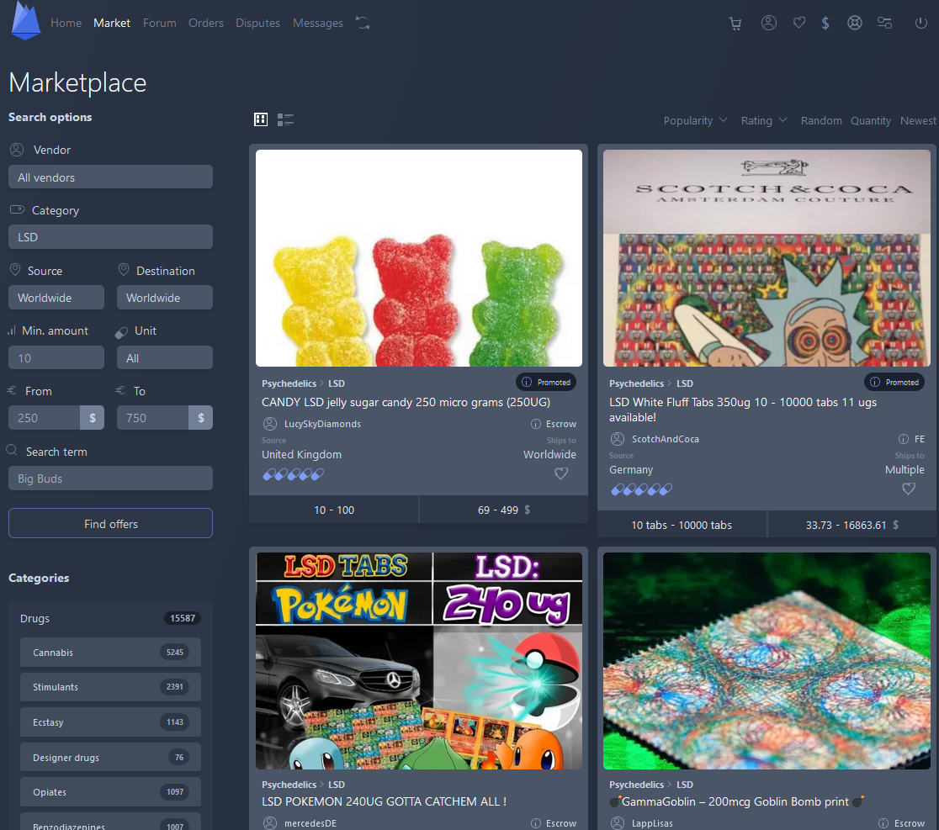Image resolution: width=939 pixels, height=830 pixels.
Task: Click the power logout icon
Action: 920,24
